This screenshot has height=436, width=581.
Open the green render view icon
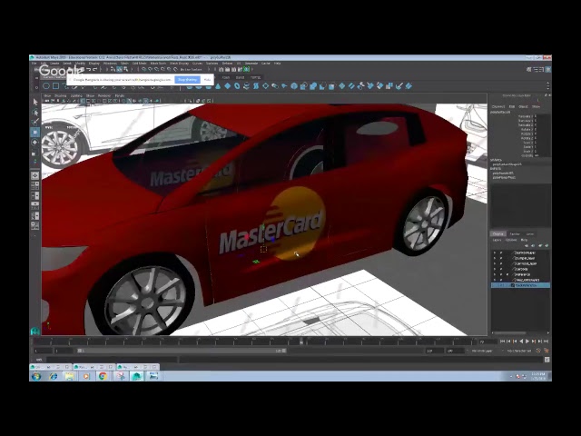[x=246, y=69]
